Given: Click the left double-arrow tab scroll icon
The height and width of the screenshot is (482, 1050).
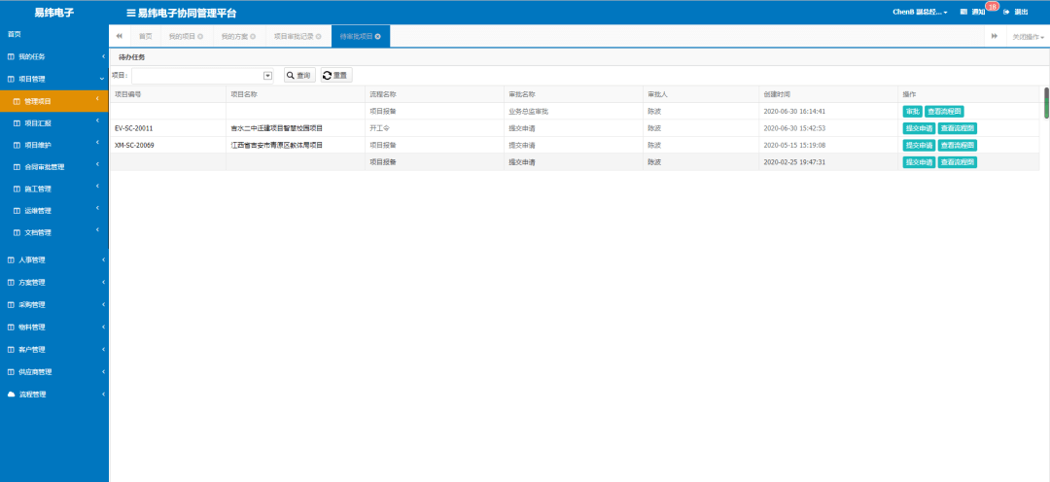Looking at the screenshot, I should tap(119, 36).
